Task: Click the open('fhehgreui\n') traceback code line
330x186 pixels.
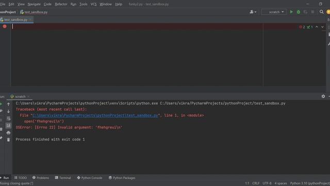Action: [x=44, y=121]
